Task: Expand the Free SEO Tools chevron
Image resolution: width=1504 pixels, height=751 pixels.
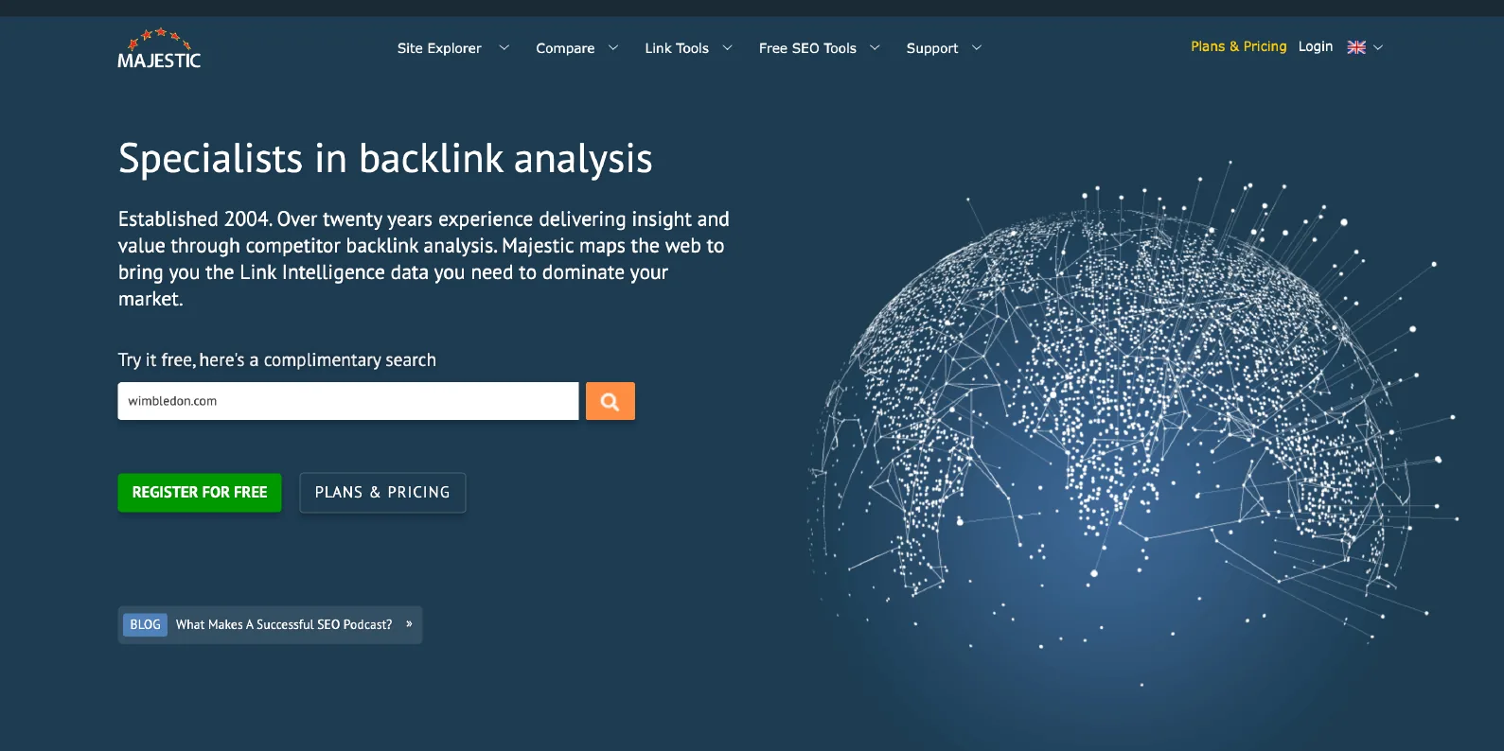Action: [876, 47]
